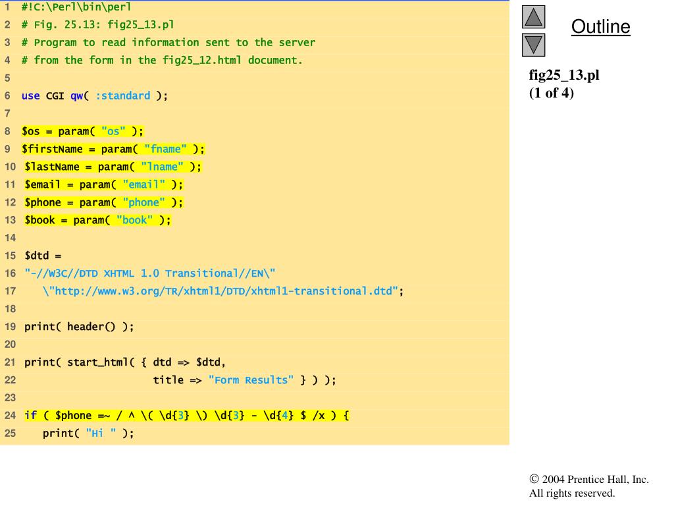
Task: Click the 'if ( $phone =~' regex line
Action: pos(187,416)
